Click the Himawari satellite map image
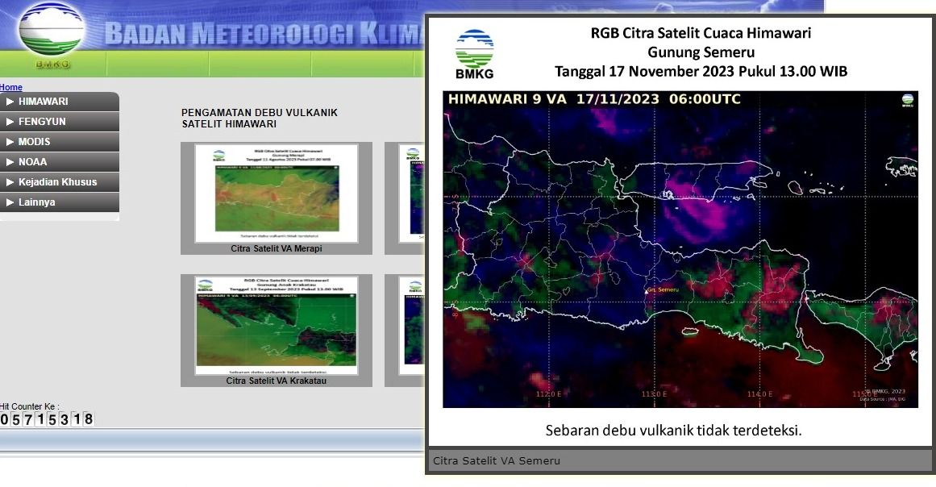 click(680, 249)
